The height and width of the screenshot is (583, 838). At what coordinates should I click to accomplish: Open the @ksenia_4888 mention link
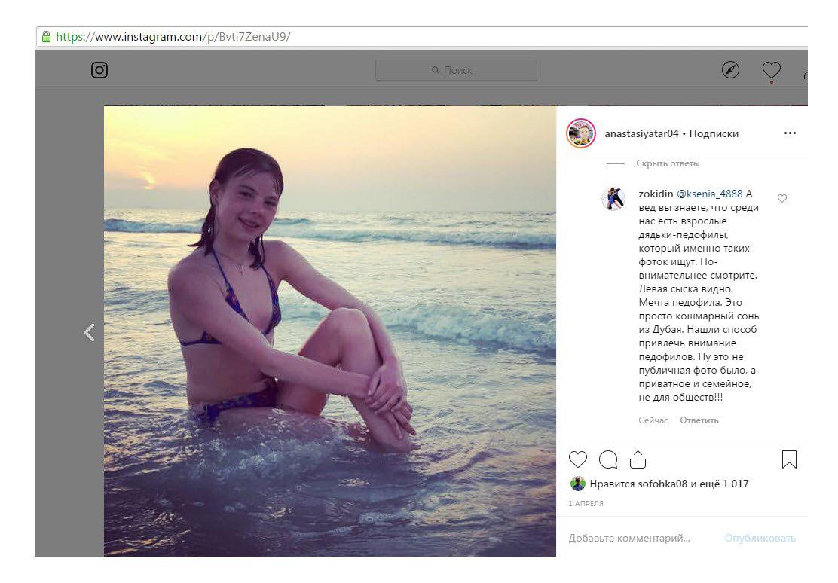pos(710,194)
